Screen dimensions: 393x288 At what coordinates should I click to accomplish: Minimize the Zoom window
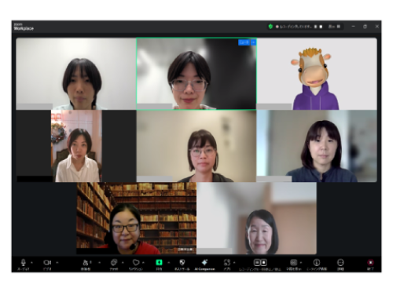(354, 27)
